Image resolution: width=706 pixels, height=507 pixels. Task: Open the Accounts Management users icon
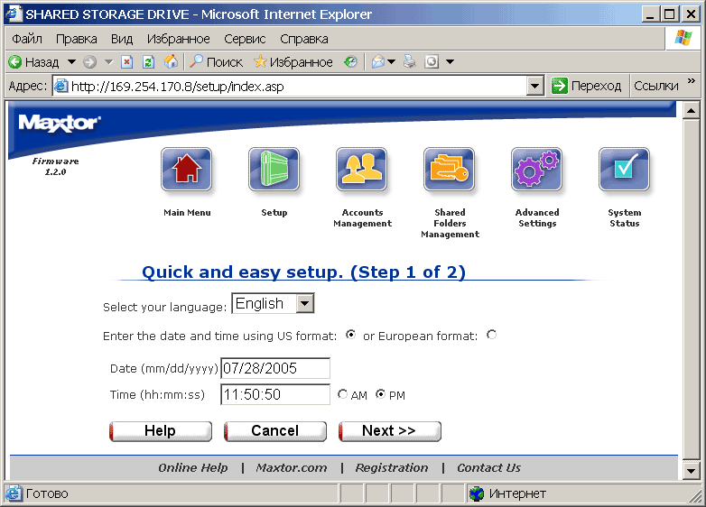pos(361,170)
